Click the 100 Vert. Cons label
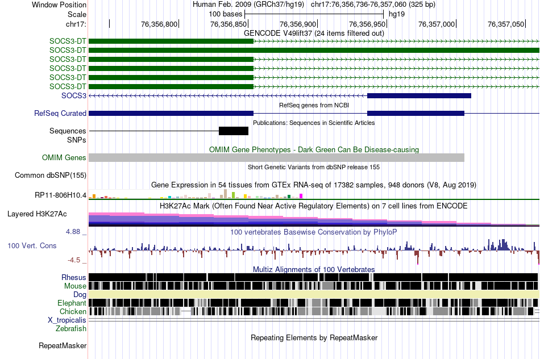This screenshot has height=359, width=540. [x=32, y=246]
